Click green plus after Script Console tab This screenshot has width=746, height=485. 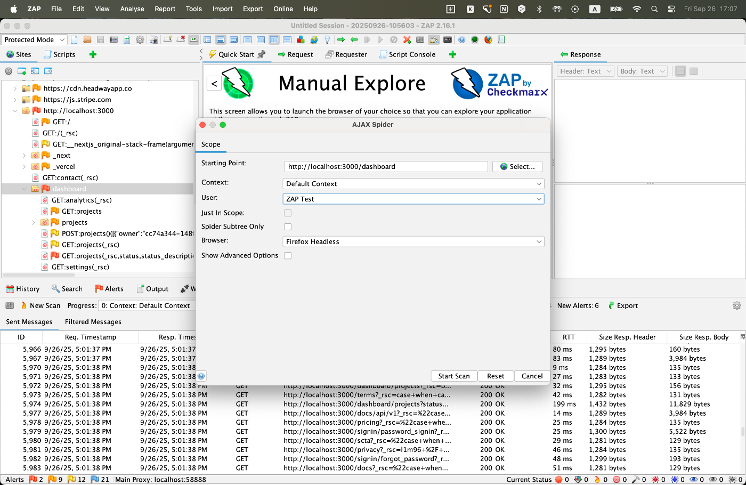tap(452, 54)
